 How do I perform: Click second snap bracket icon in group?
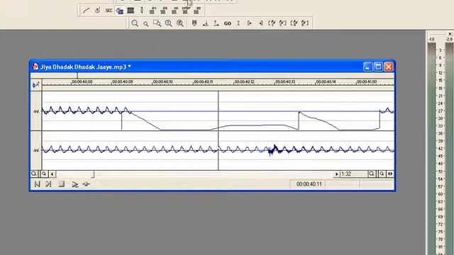pyautogui.click(x=282, y=23)
